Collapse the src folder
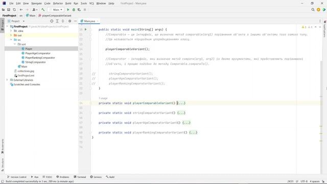The width and height of the screenshot is (327, 184). point(11,40)
